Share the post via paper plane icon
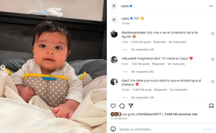 tap(130, 106)
